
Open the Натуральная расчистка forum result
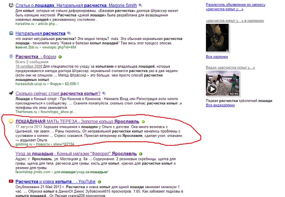[40, 34]
